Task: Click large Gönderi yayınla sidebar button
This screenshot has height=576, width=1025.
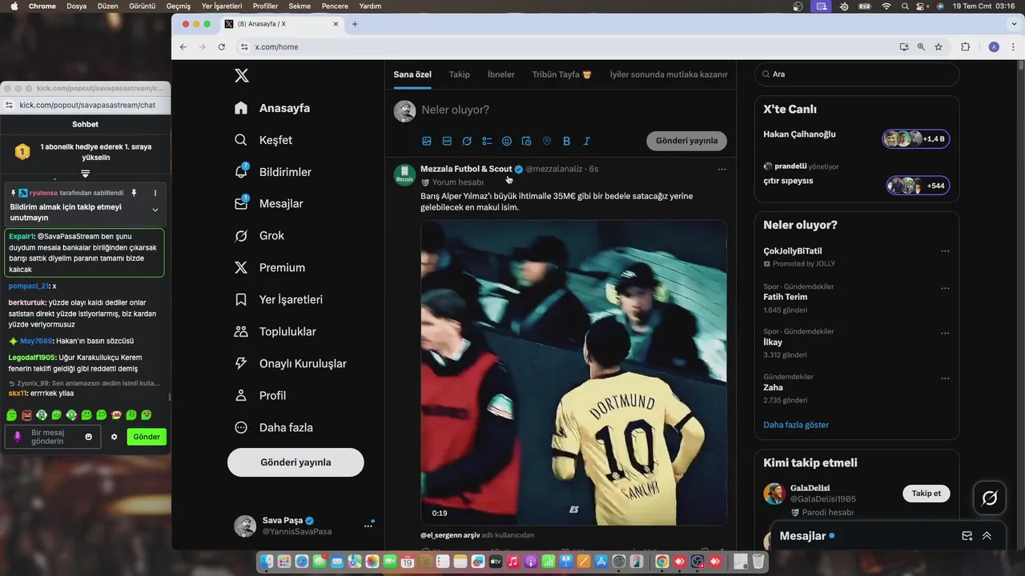Action: 295,462
